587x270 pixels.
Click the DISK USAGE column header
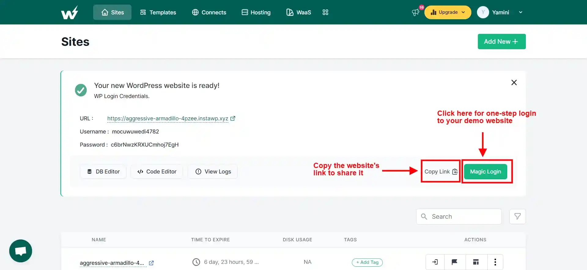point(297,240)
